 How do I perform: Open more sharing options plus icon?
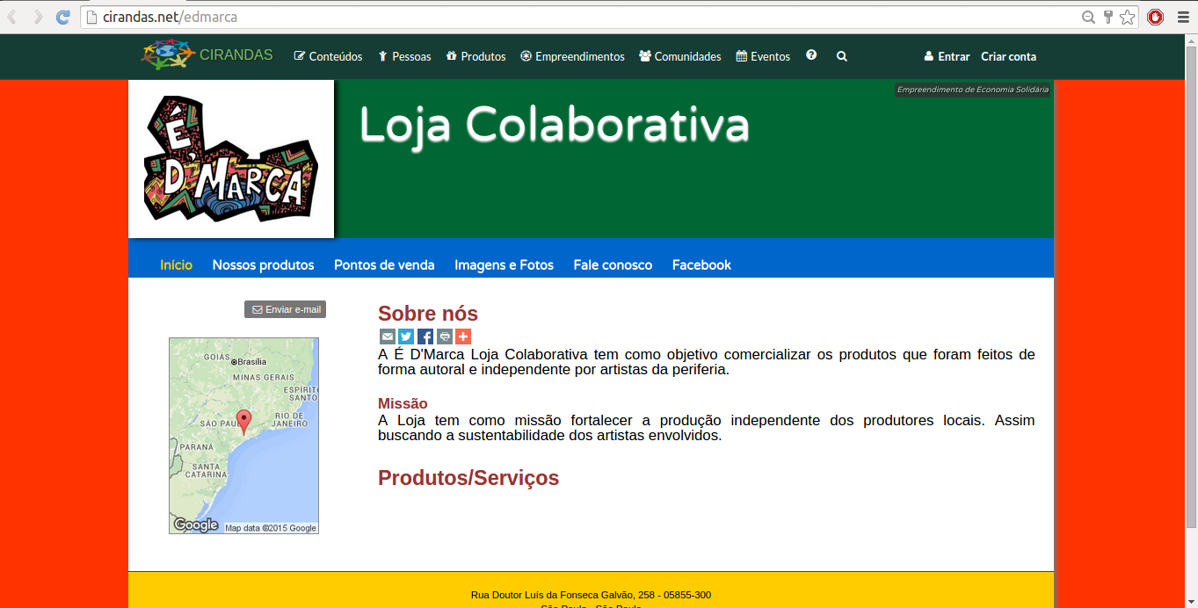463,337
